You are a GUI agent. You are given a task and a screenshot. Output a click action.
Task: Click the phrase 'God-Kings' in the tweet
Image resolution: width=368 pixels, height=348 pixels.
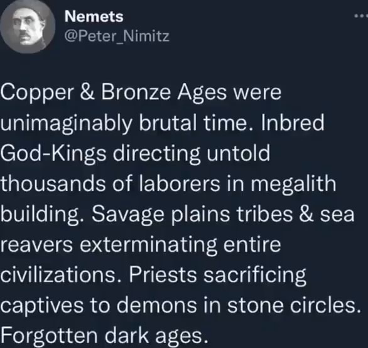[53, 153]
